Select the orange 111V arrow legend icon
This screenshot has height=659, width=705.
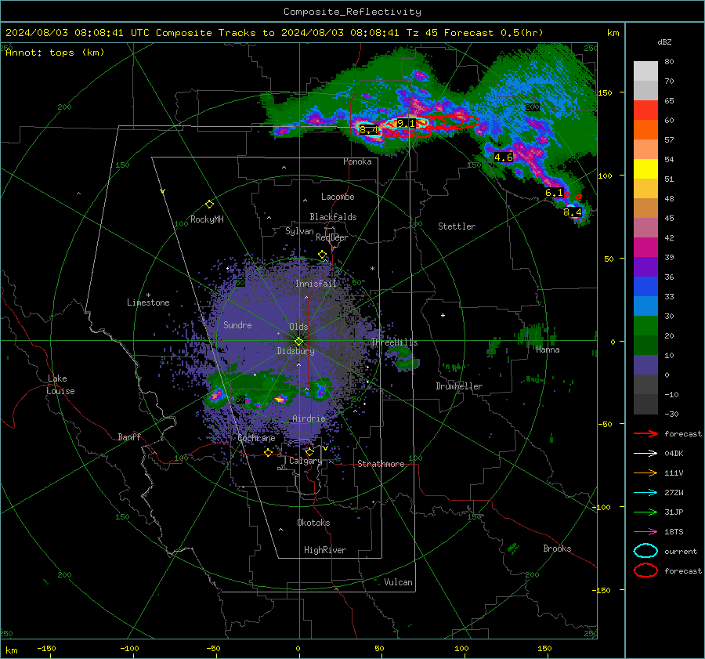click(645, 473)
